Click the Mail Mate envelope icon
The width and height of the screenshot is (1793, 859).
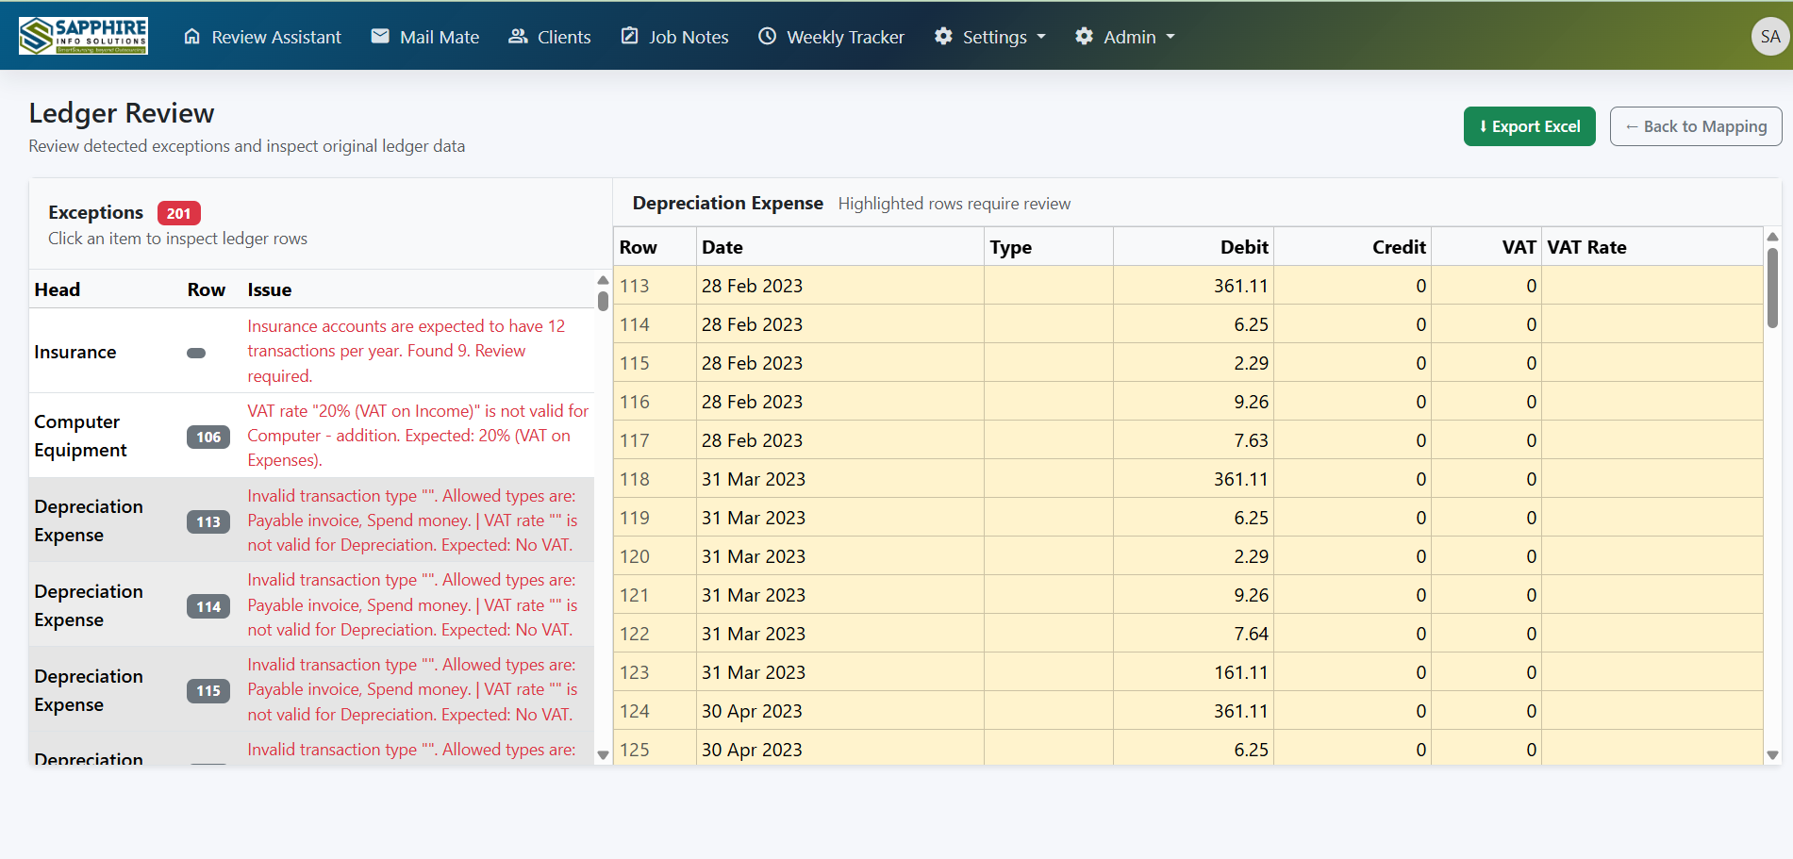pyautogui.click(x=380, y=36)
